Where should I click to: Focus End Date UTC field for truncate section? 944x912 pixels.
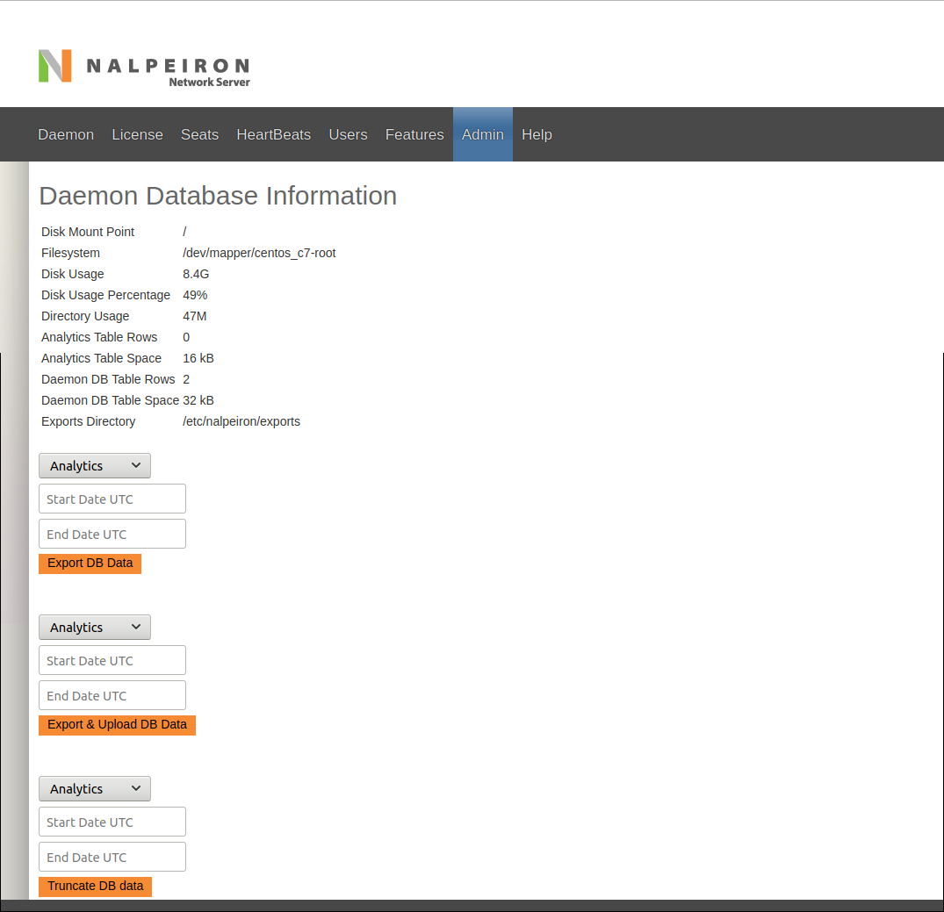112,857
